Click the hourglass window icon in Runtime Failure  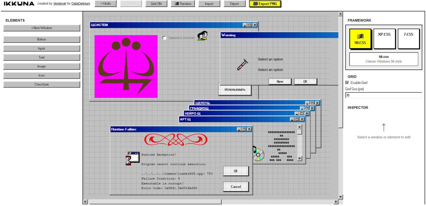(x=133, y=158)
